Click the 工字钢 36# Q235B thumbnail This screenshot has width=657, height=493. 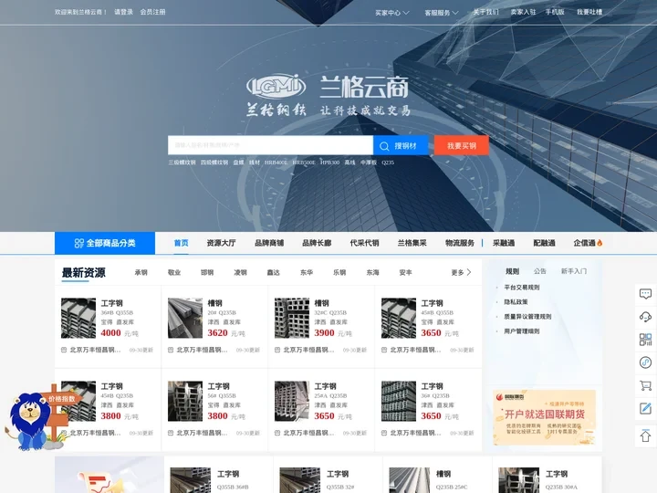pos(399,401)
